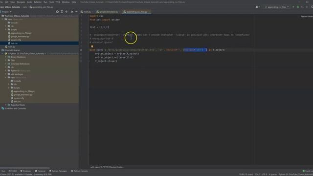This screenshot has width=313, height=176.
Task: Click the 'writer_object.writerow(list)' code line
Action: [114, 58]
